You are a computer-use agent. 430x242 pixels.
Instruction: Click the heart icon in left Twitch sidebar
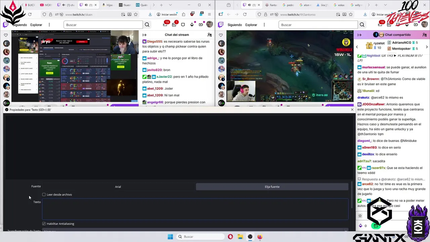(6, 35)
